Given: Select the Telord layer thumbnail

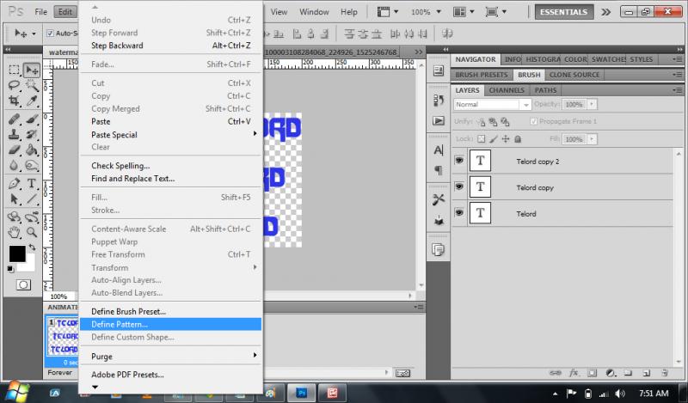Looking at the screenshot, I should pos(480,213).
